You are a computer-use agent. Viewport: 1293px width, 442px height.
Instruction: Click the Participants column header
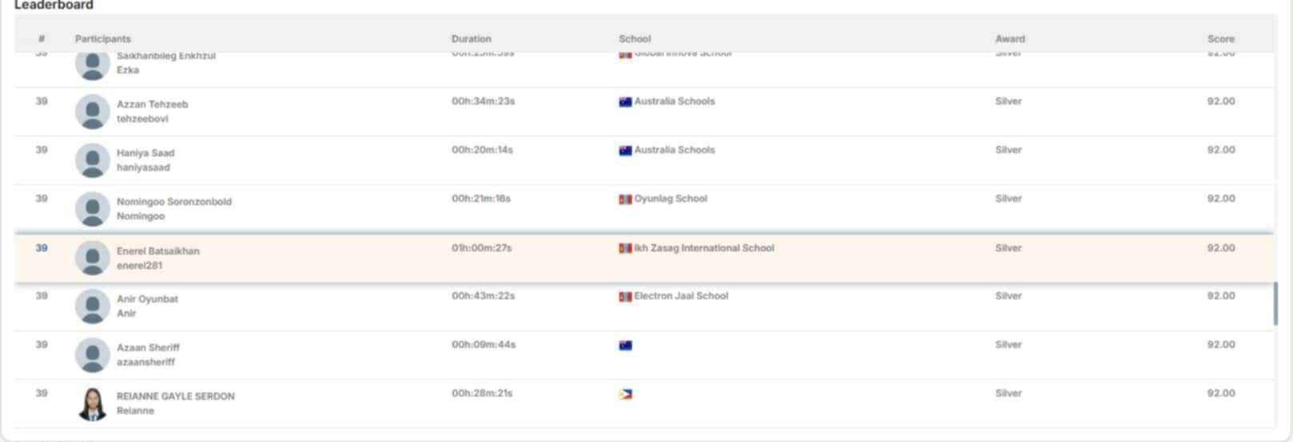pos(102,39)
